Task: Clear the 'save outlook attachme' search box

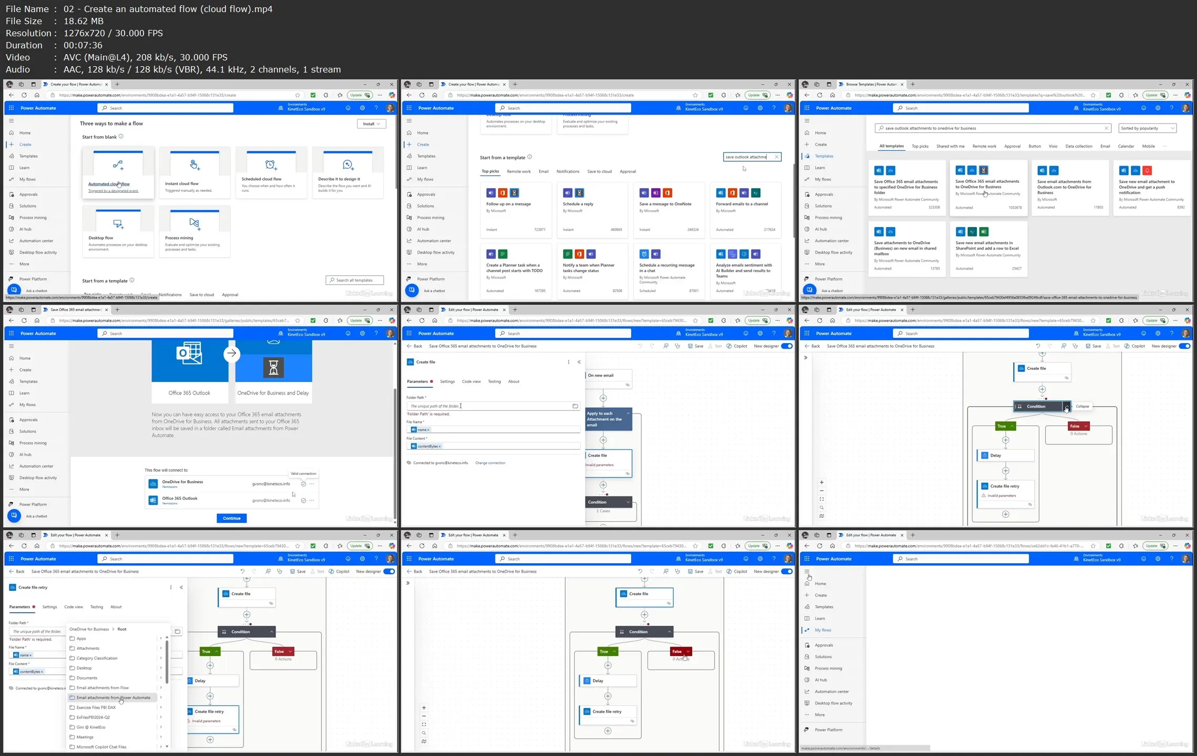Action: point(776,157)
